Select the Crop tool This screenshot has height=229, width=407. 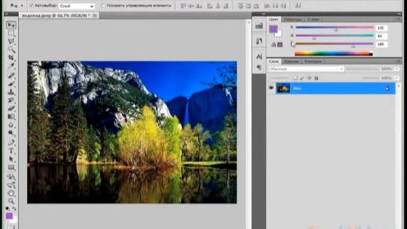[11, 57]
